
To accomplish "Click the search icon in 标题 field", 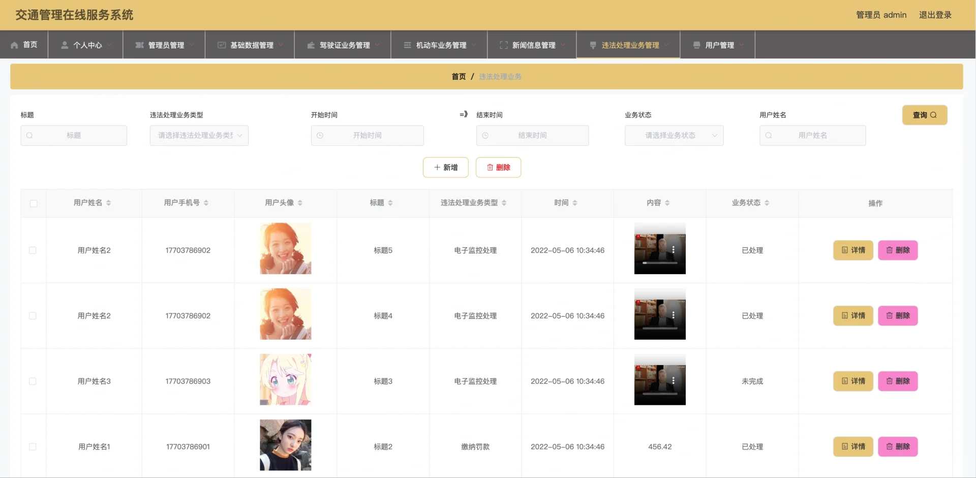I will pyautogui.click(x=29, y=136).
